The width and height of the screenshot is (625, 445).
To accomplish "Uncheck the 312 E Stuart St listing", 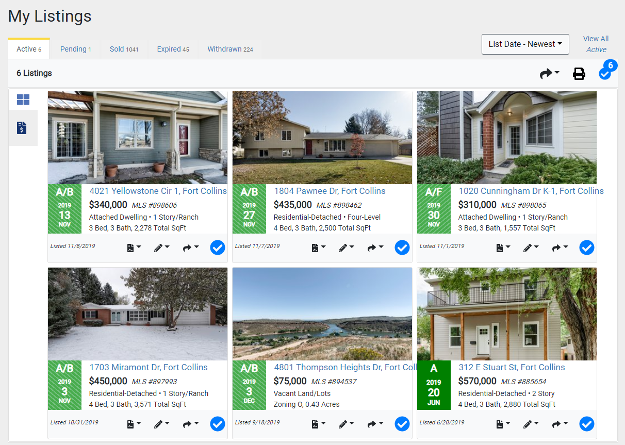I will [x=587, y=424].
